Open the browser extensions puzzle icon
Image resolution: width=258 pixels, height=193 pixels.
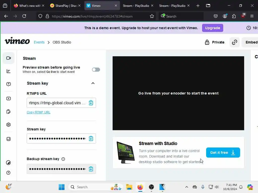234,16
